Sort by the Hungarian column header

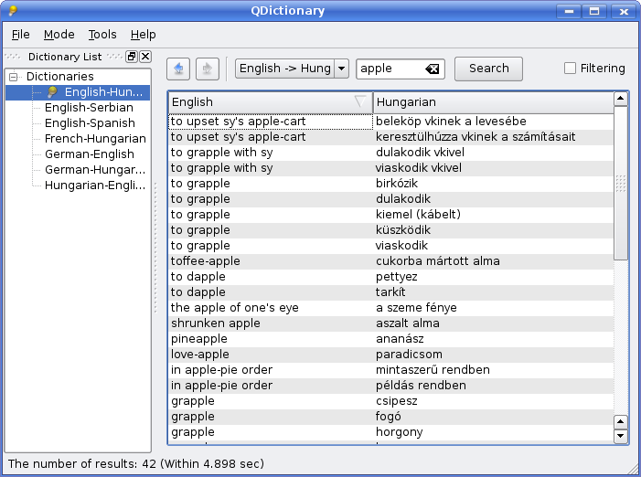pyautogui.click(x=494, y=102)
